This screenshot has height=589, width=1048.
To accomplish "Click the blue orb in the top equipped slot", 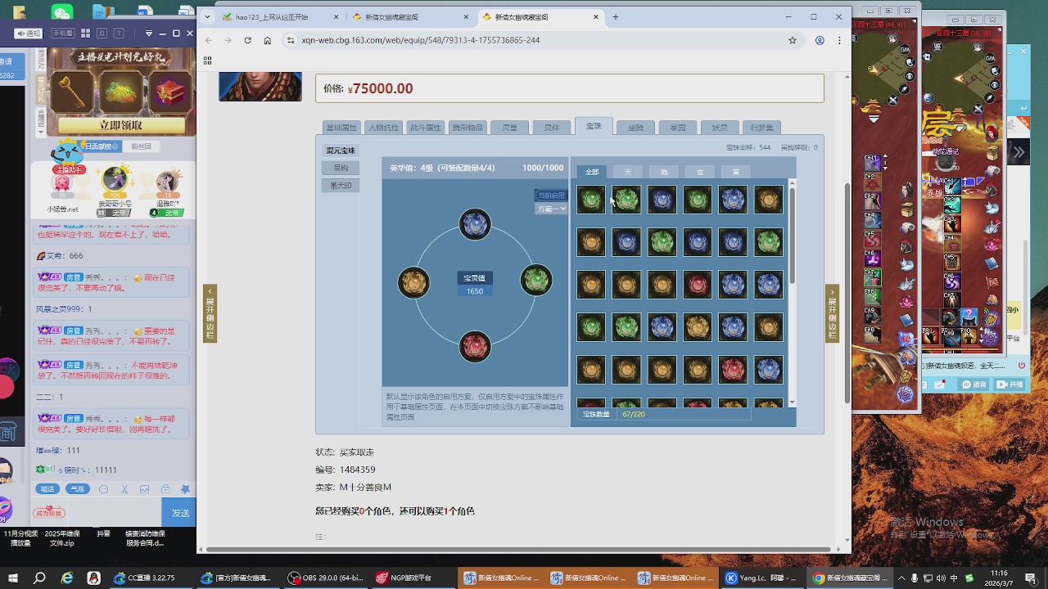I will coord(475,224).
